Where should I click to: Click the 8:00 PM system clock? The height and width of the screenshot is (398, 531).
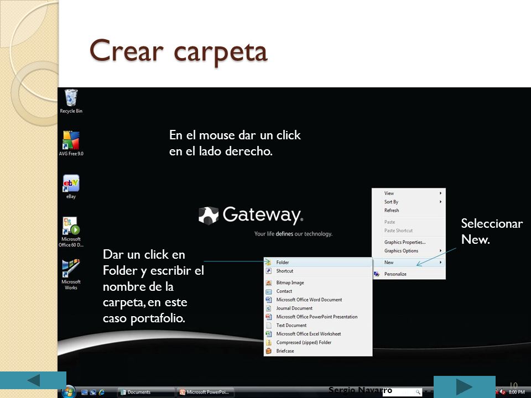517,392
